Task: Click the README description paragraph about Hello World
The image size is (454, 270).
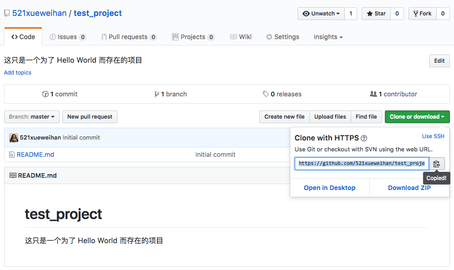Action: tap(94, 241)
